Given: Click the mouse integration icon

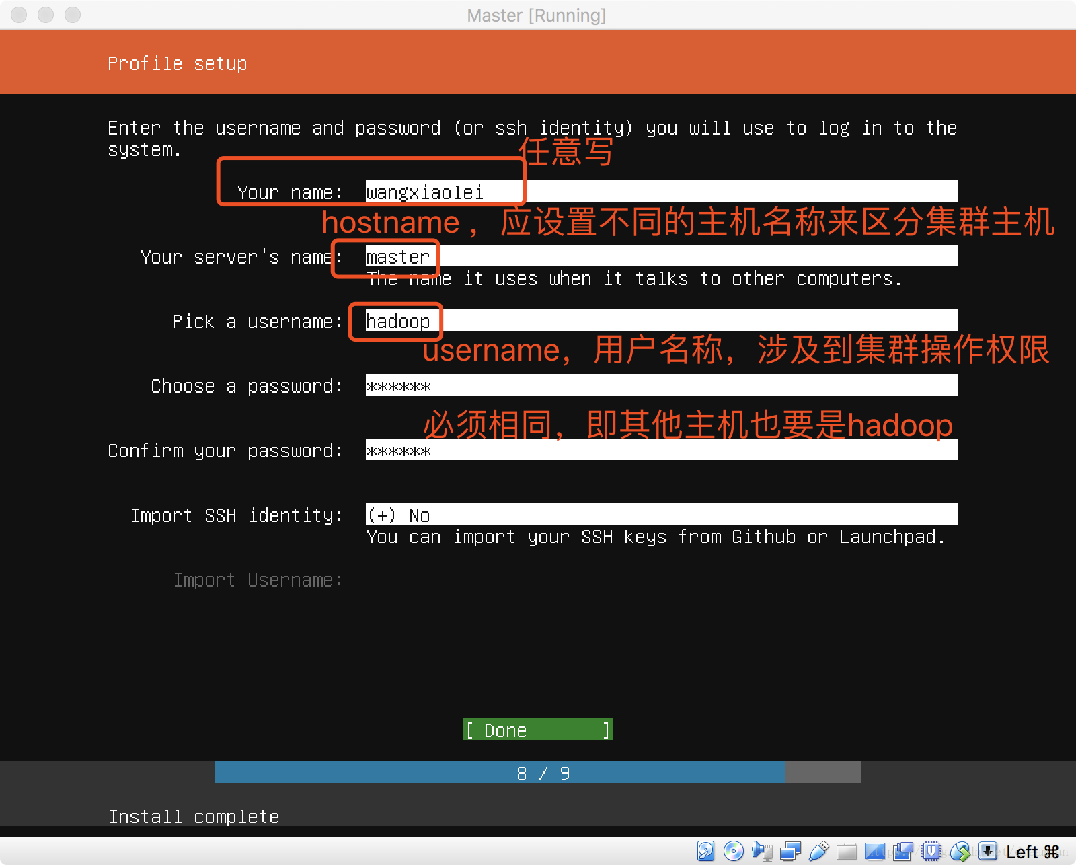Looking at the screenshot, I should point(960,851).
